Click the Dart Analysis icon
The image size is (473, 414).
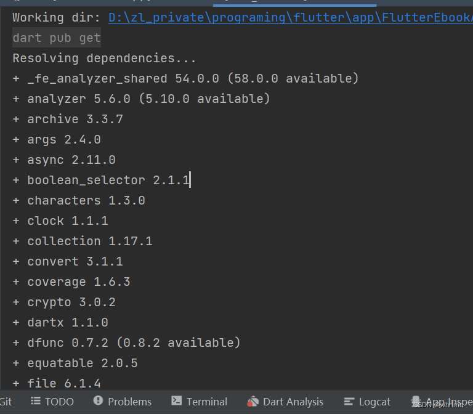(253, 401)
